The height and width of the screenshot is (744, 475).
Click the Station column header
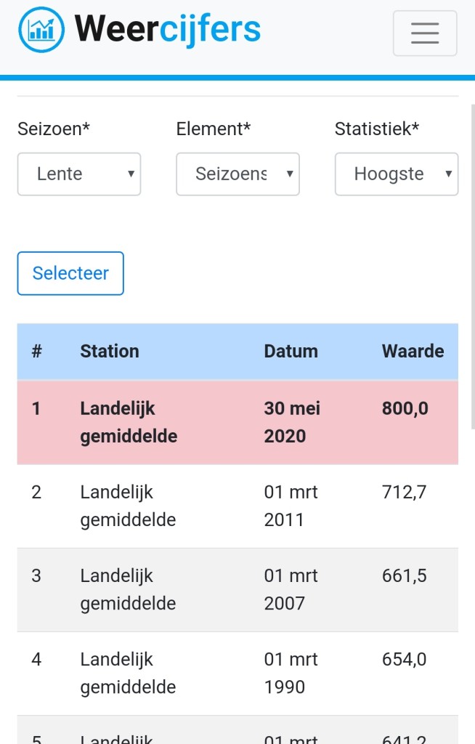(x=110, y=352)
